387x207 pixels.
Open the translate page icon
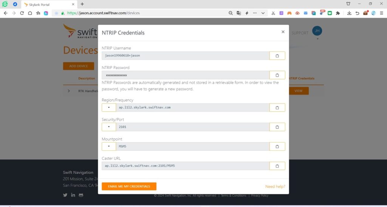(239, 13)
